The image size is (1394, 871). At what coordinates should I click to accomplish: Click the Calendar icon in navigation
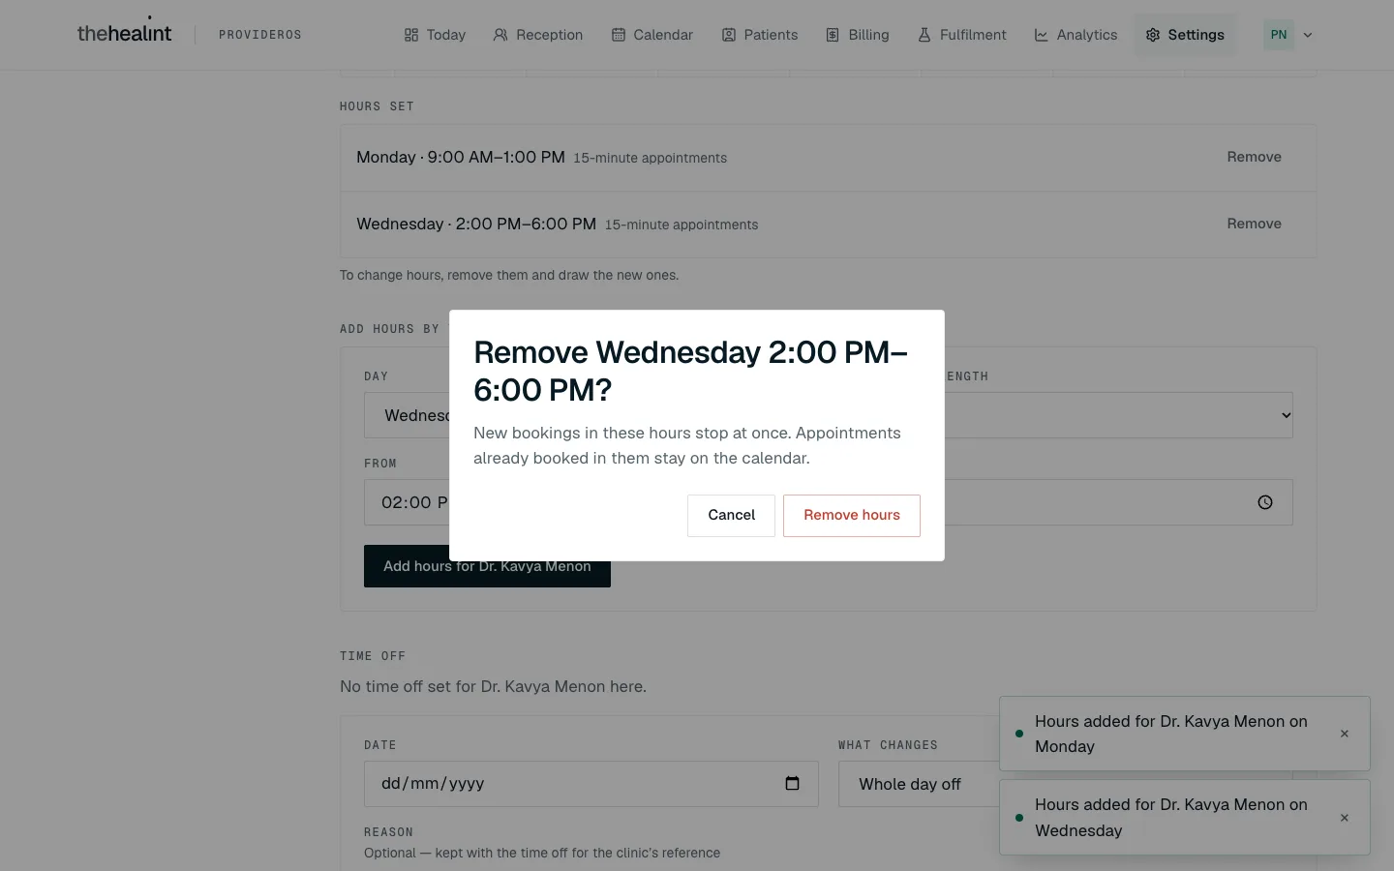619,35
